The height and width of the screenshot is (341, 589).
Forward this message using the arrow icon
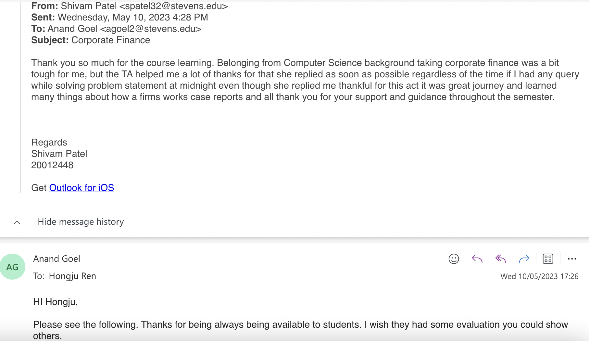524,259
